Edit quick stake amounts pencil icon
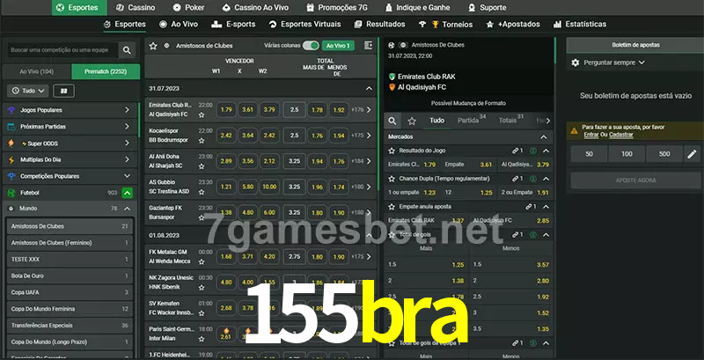Image resolution: width=704 pixels, height=360 pixels. (692, 154)
